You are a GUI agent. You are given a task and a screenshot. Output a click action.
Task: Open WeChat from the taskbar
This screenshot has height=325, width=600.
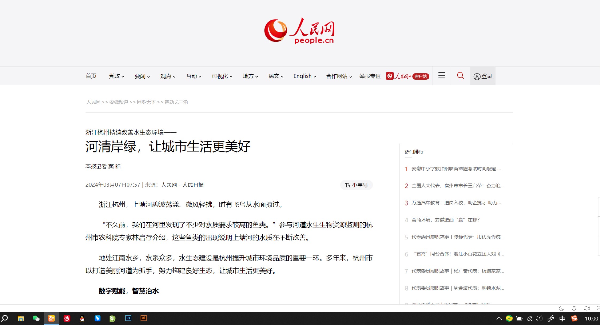(36, 318)
